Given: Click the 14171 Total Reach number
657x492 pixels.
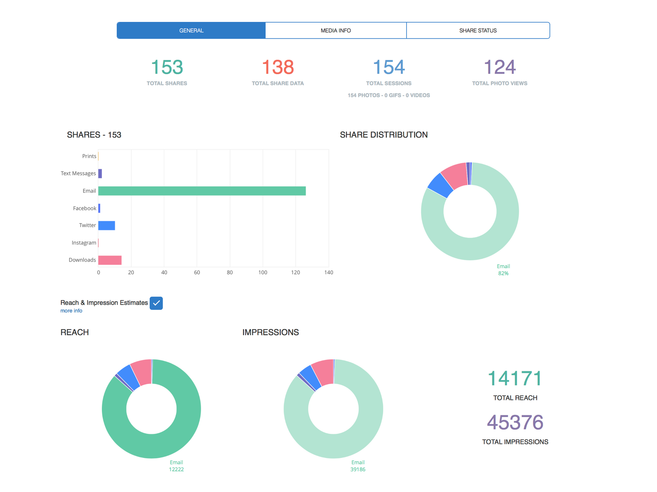Looking at the screenshot, I should [x=515, y=379].
